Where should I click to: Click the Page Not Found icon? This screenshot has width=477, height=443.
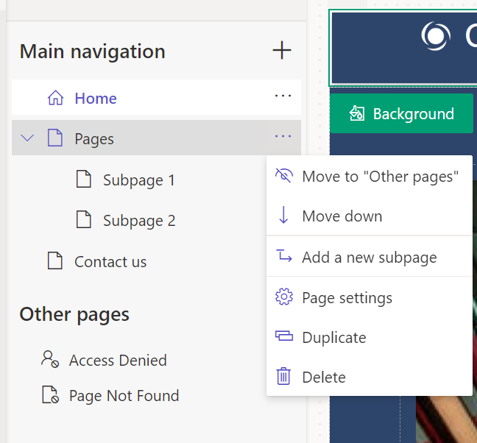point(50,394)
